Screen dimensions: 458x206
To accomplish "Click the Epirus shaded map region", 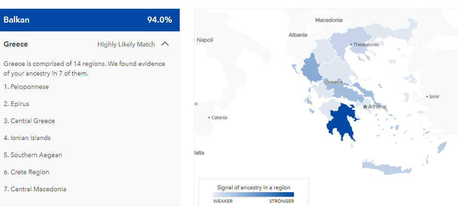I will (311, 70).
